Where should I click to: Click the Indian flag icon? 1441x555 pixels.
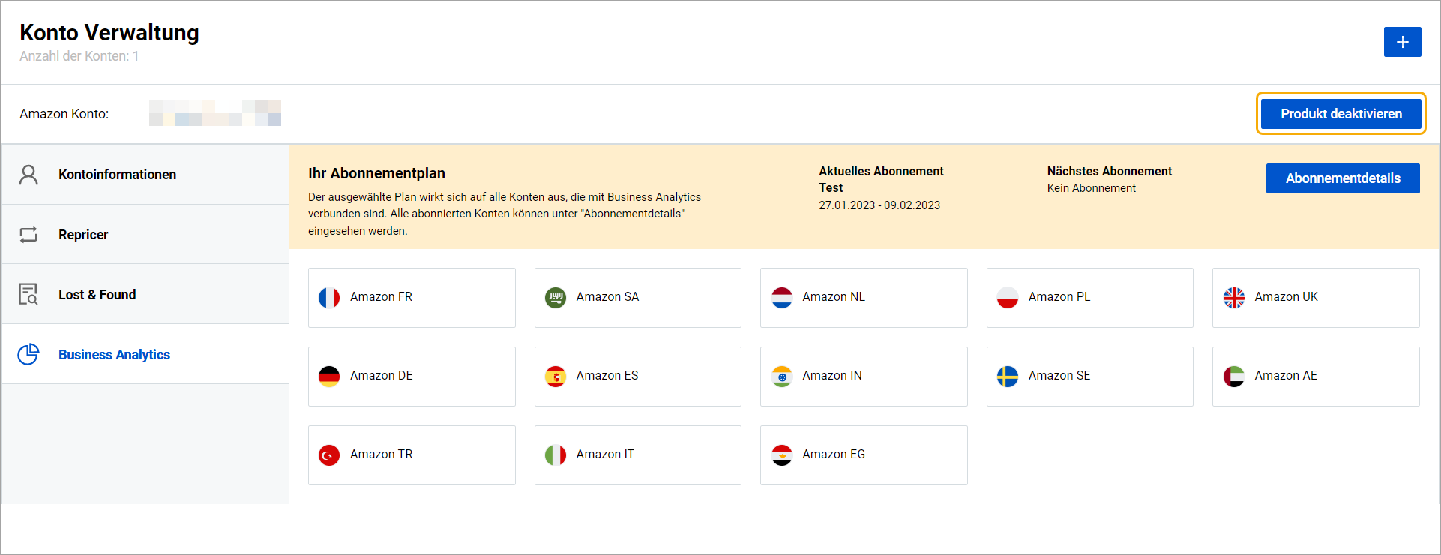(782, 376)
